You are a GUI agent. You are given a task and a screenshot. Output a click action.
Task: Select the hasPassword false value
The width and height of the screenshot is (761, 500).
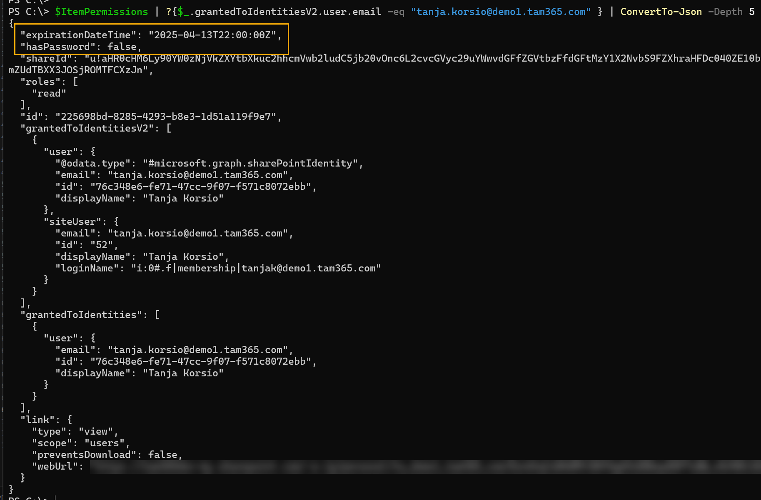pos(121,47)
